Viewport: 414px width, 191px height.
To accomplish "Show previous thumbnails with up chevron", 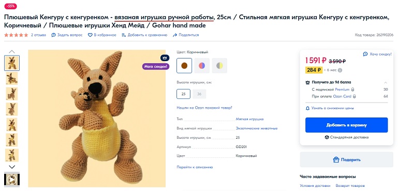I will coord(12,52).
